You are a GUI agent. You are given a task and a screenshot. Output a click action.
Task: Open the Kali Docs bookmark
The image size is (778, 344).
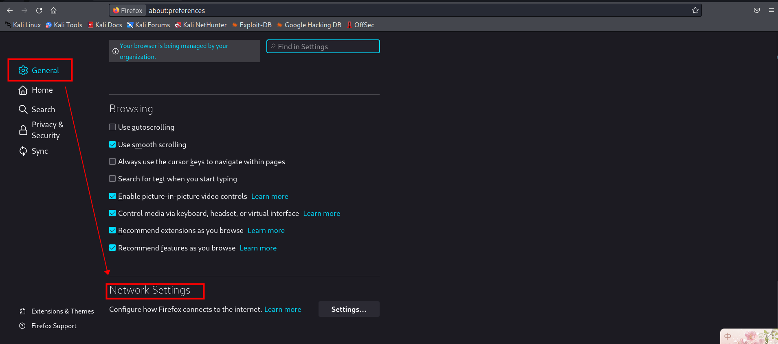pyautogui.click(x=105, y=25)
